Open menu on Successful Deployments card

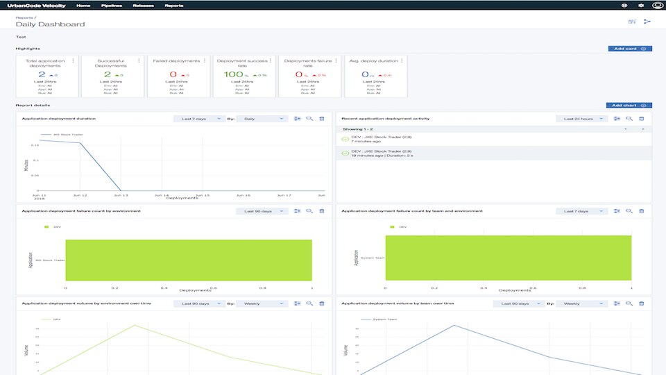point(139,61)
